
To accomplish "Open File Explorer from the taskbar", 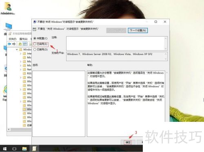I will coord(24,149).
